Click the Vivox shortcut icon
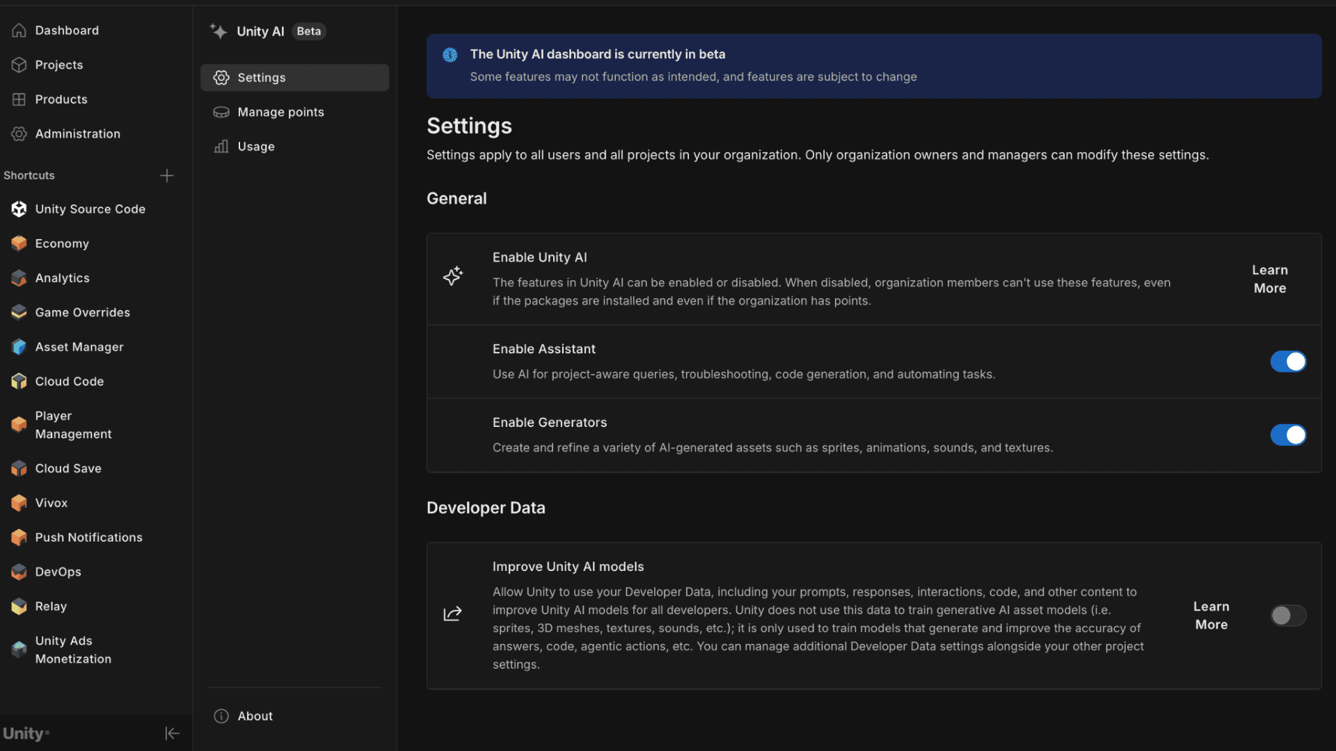1336x751 pixels. [19, 503]
